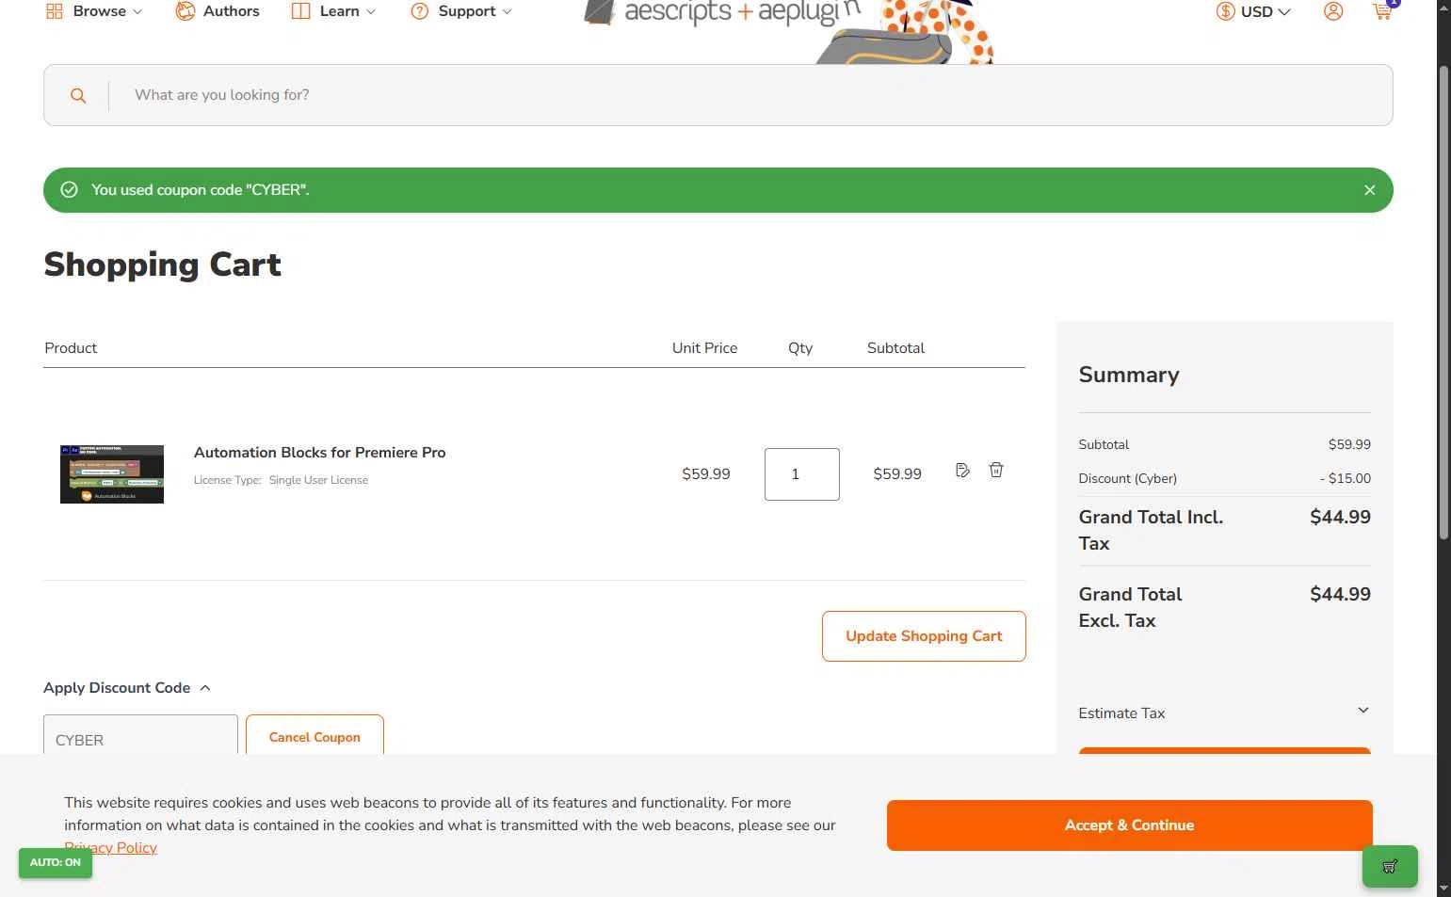This screenshot has width=1451, height=897.
Task: Click the quantity field for Automation Blocks
Action: pyautogui.click(x=802, y=474)
